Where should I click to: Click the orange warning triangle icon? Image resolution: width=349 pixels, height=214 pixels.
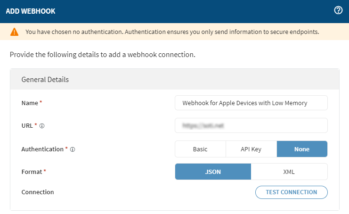tap(15, 32)
